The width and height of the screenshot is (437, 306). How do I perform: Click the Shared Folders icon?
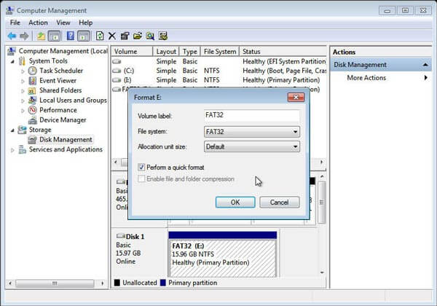pyautogui.click(x=32, y=90)
